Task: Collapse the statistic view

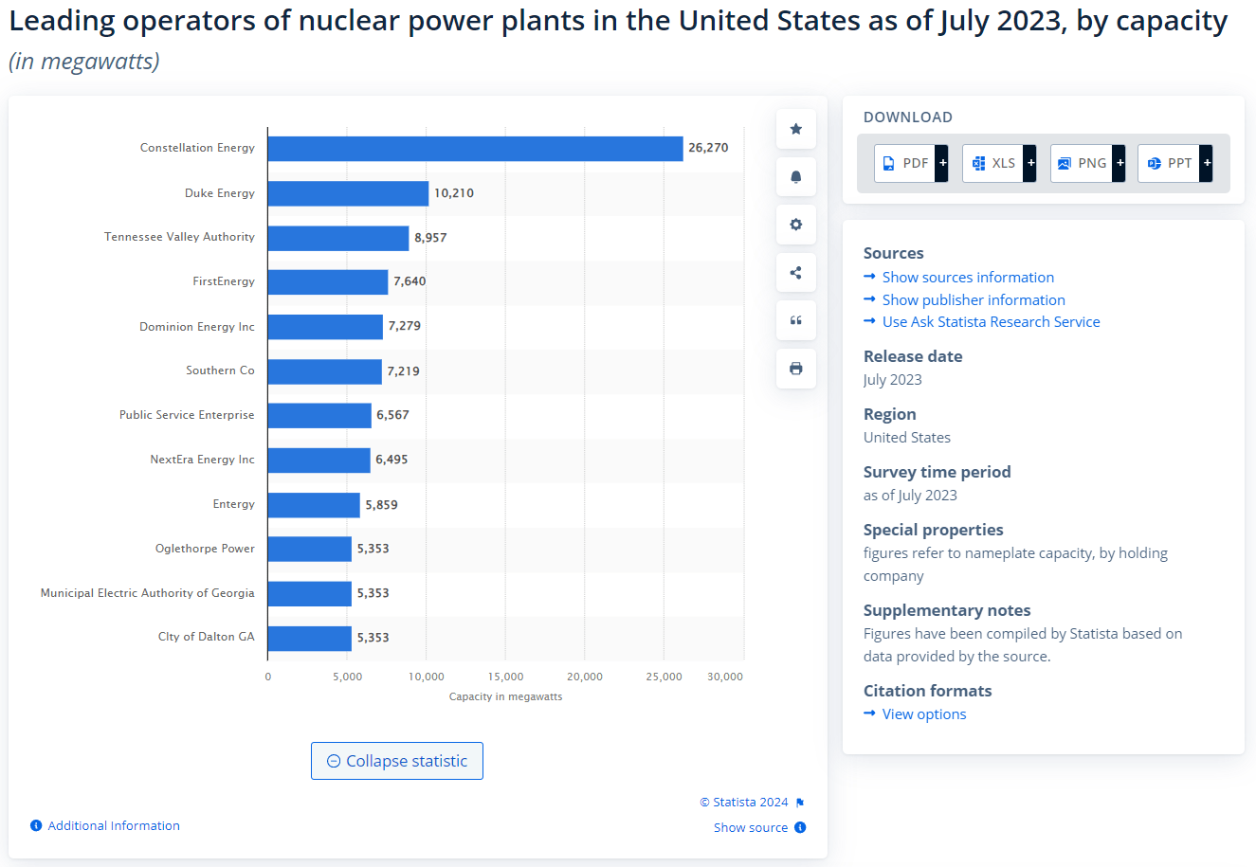Action: point(396,760)
